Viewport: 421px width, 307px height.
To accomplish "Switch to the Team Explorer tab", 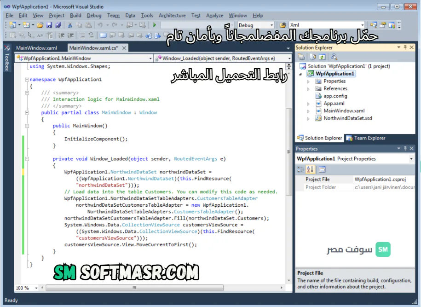I will [x=367, y=138].
